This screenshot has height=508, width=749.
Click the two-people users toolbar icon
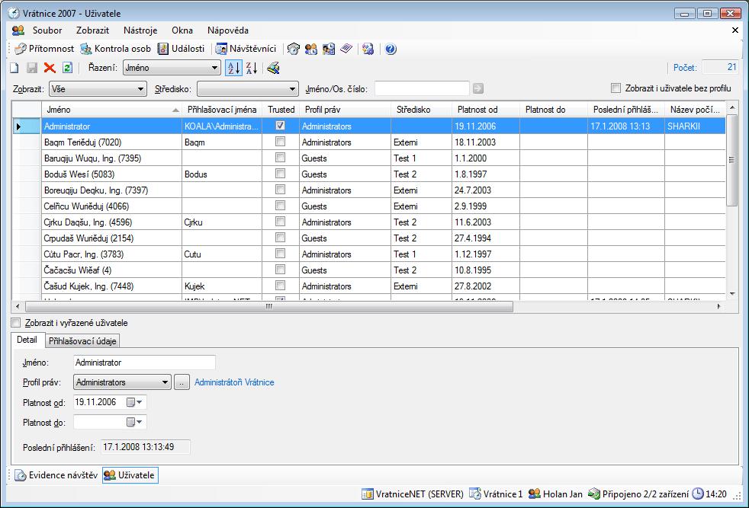click(x=311, y=49)
